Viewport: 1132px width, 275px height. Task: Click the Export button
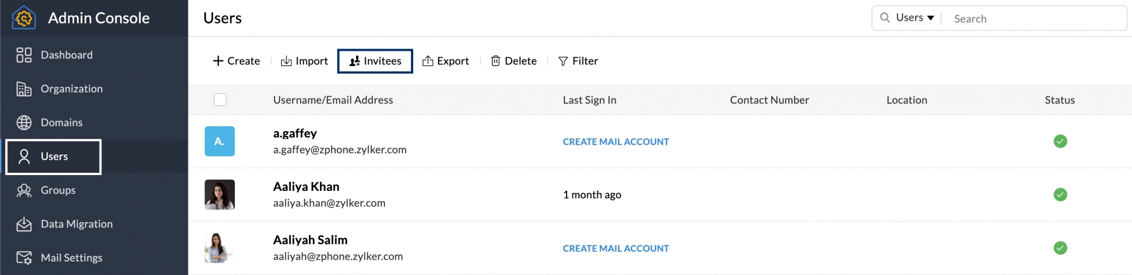446,61
